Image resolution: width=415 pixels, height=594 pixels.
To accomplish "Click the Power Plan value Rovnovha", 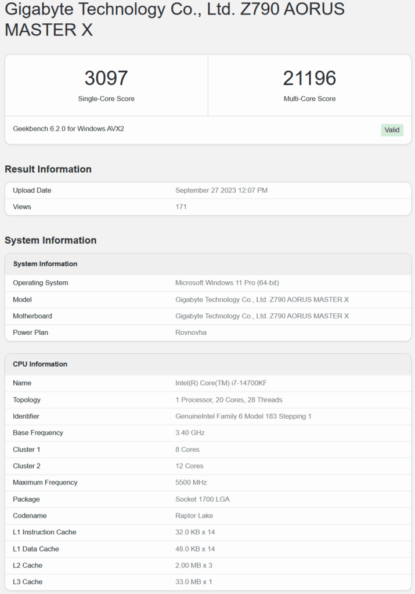I will (190, 332).
